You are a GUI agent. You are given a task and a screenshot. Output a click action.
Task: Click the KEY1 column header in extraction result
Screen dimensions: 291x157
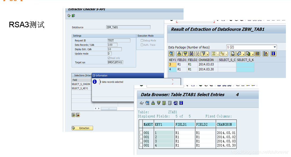(x=173, y=60)
